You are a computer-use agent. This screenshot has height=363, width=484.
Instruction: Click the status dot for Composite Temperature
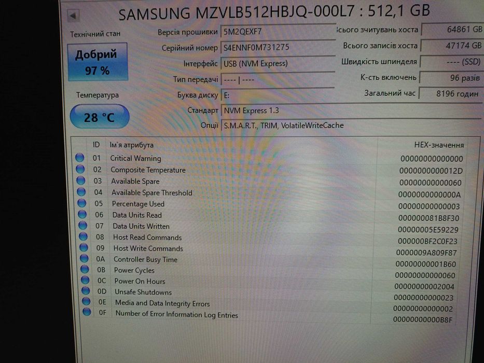pos(80,169)
